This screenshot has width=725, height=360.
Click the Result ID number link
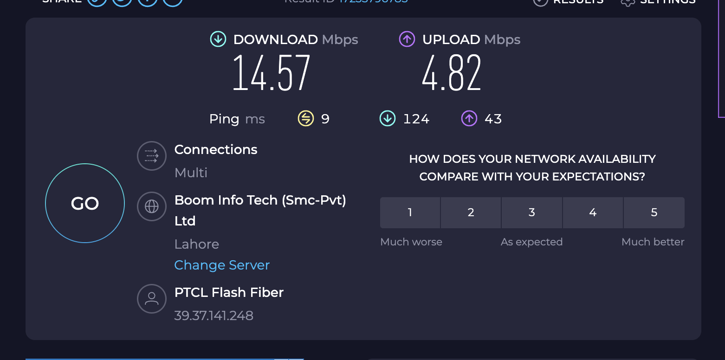(373, 1)
